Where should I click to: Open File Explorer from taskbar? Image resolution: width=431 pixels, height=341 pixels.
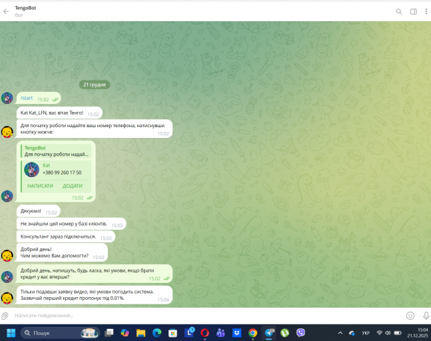point(141,333)
